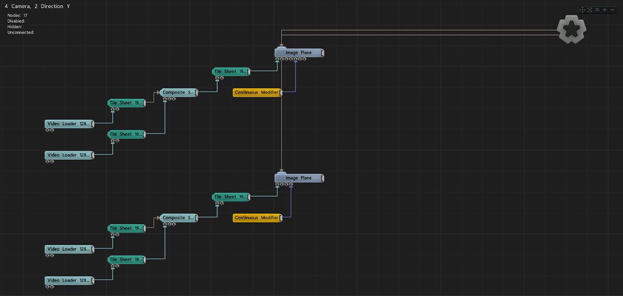The height and width of the screenshot is (296, 623).
Task: Click the 'Unconnected:' statistic label
Action: pyautogui.click(x=21, y=32)
